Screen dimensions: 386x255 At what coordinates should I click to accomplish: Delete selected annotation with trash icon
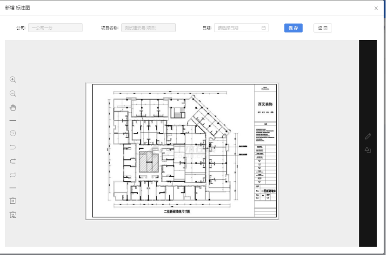tap(13, 200)
